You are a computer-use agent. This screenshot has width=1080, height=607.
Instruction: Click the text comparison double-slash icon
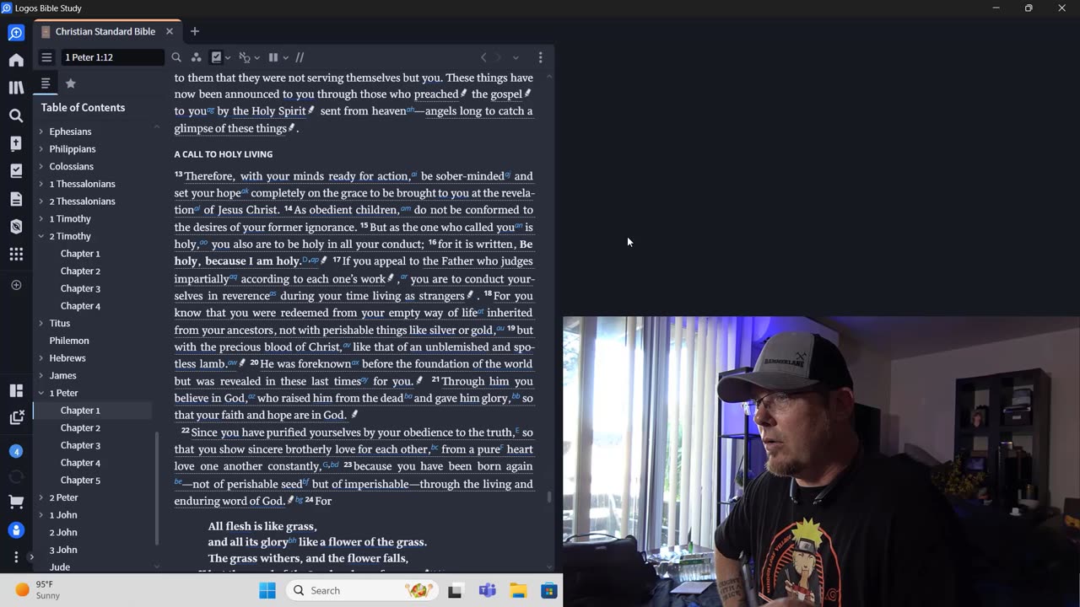tap(300, 57)
